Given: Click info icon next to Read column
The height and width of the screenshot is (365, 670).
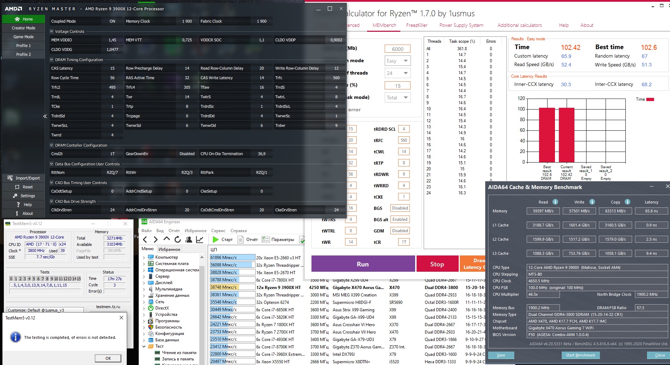Looking at the screenshot, I should pyautogui.click(x=555, y=202).
